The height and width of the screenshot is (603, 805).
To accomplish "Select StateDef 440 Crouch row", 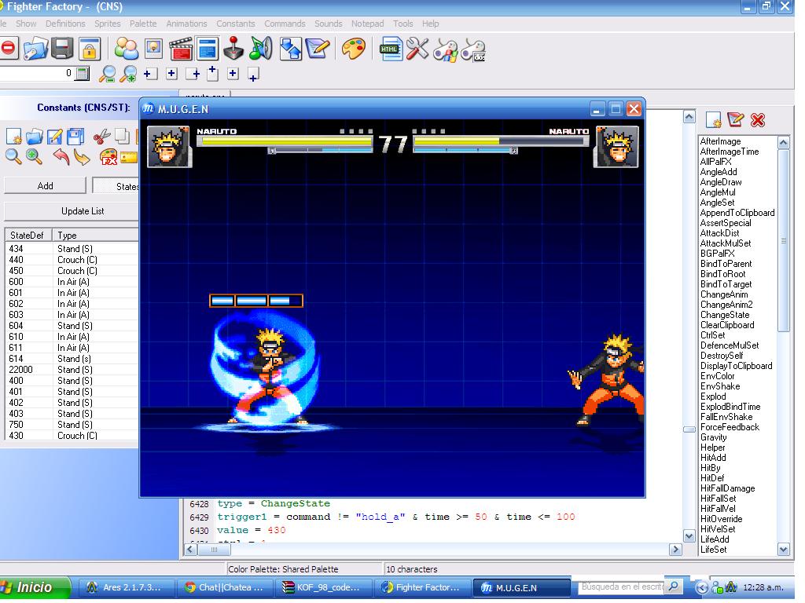I will tap(72, 260).
